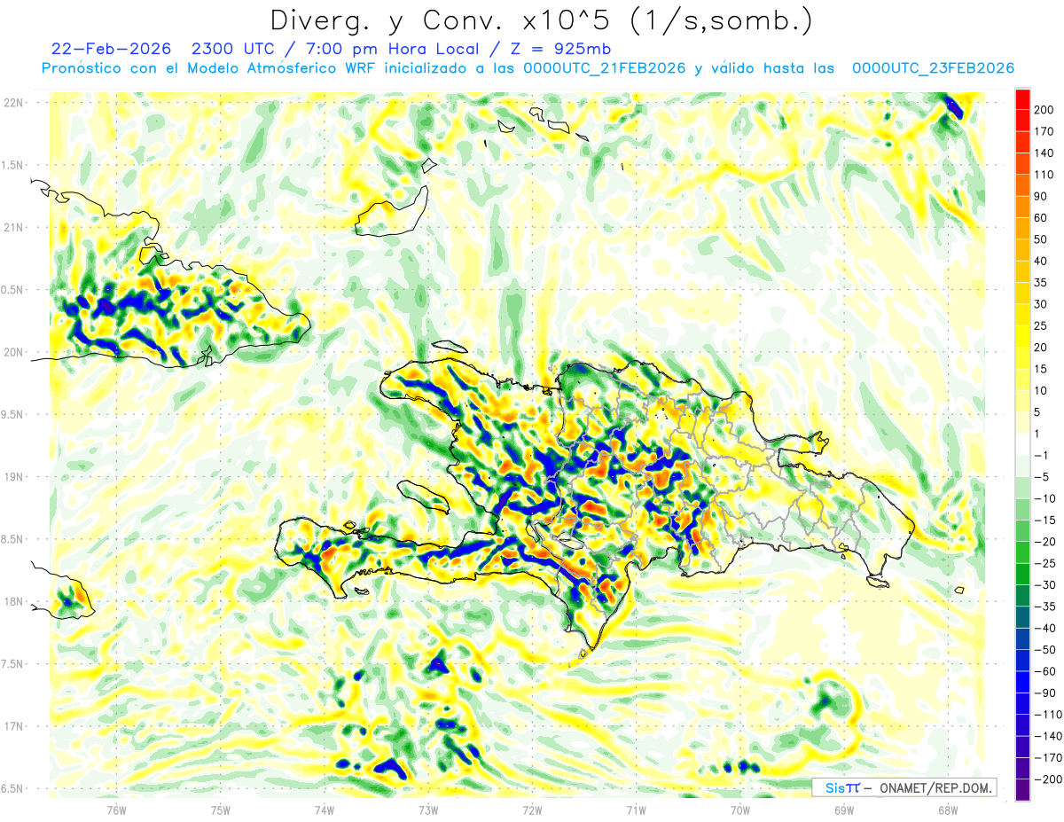Image resolution: width=1064 pixels, height=822 pixels.
Task: Click the '74W' longitude label
Action: pyautogui.click(x=325, y=809)
